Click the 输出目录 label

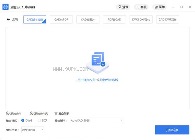[x=13, y=130]
